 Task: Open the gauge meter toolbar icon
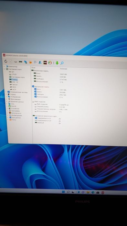point(50,63)
